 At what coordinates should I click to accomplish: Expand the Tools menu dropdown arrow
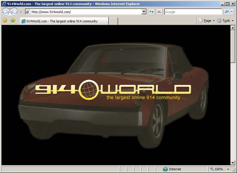(x=233, y=21)
